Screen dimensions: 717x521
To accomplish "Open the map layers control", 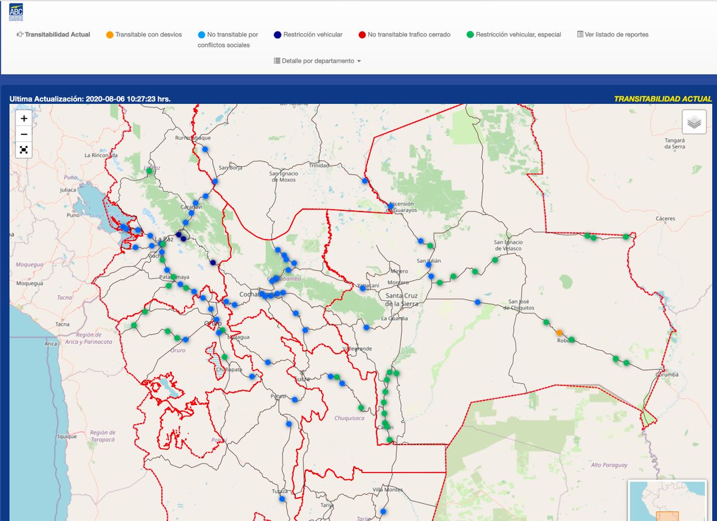I will point(694,122).
